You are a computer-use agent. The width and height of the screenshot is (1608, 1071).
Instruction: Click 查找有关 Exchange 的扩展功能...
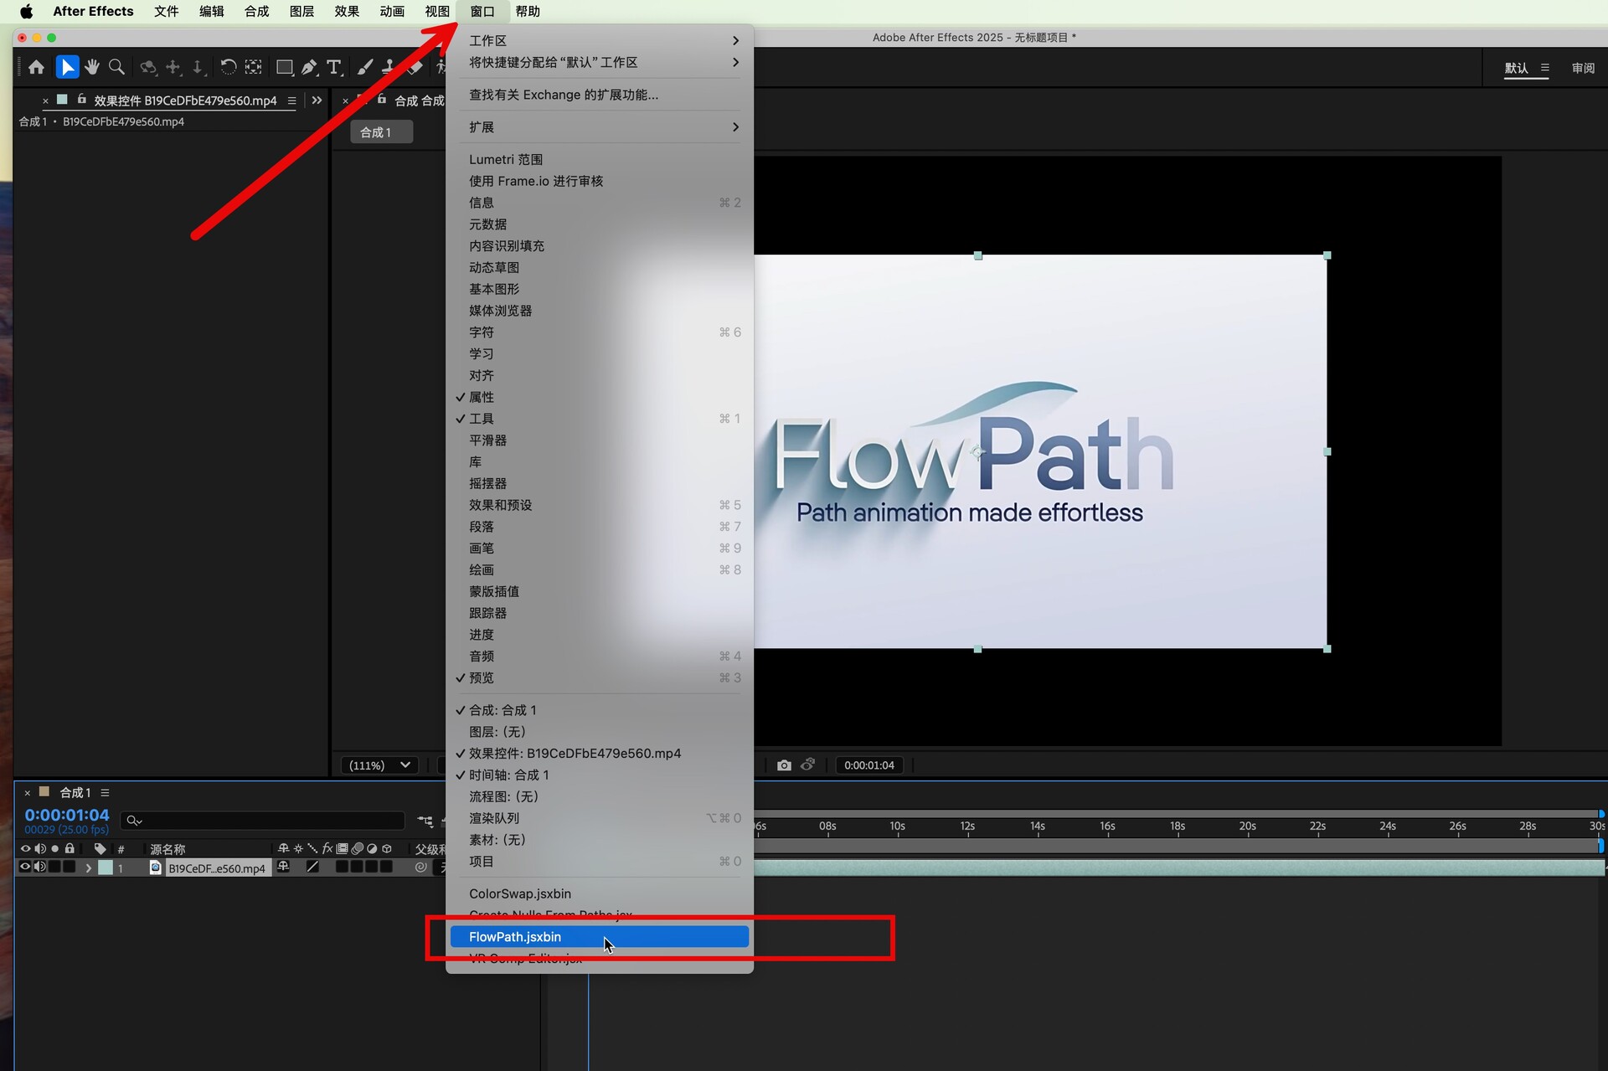point(599,95)
